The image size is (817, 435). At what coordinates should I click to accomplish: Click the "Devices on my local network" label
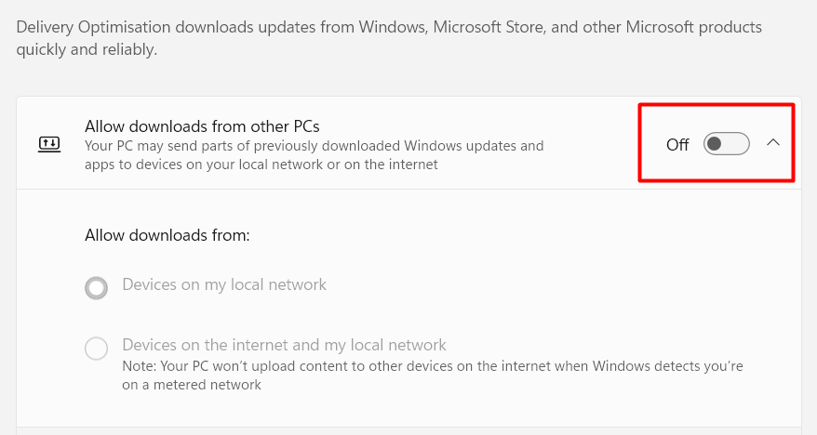pyautogui.click(x=224, y=284)
